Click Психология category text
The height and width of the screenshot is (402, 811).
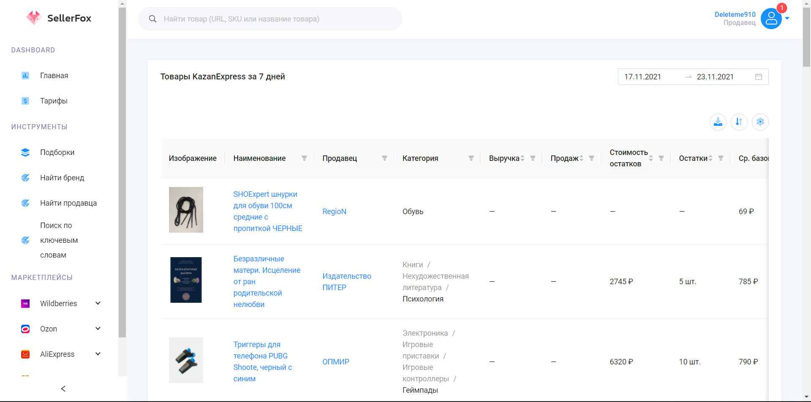point(423,299)
